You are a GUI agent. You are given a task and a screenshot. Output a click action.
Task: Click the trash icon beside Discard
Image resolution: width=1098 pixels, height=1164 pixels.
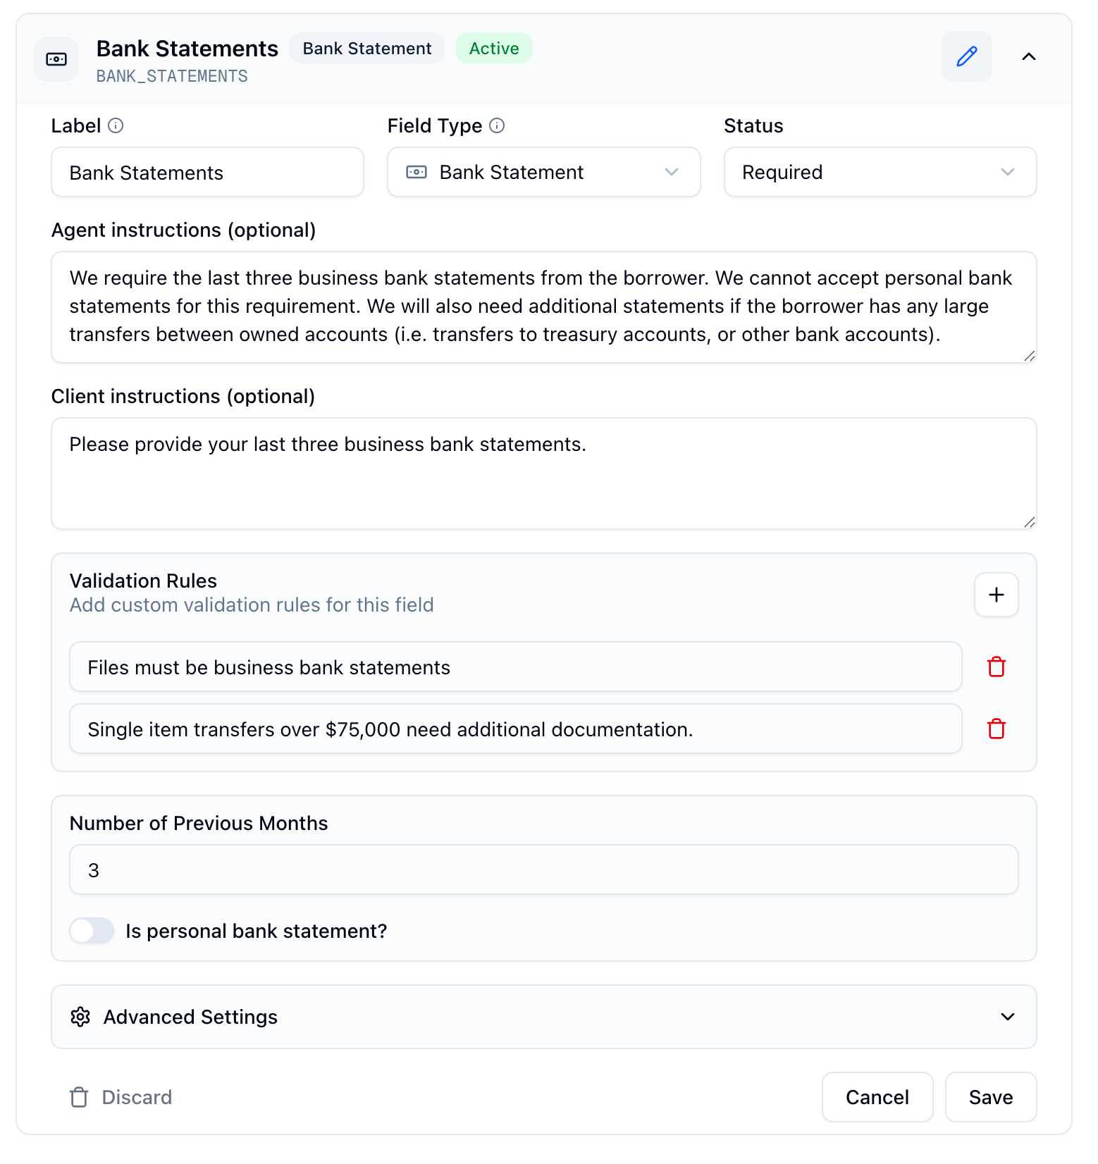(78, 1097)
